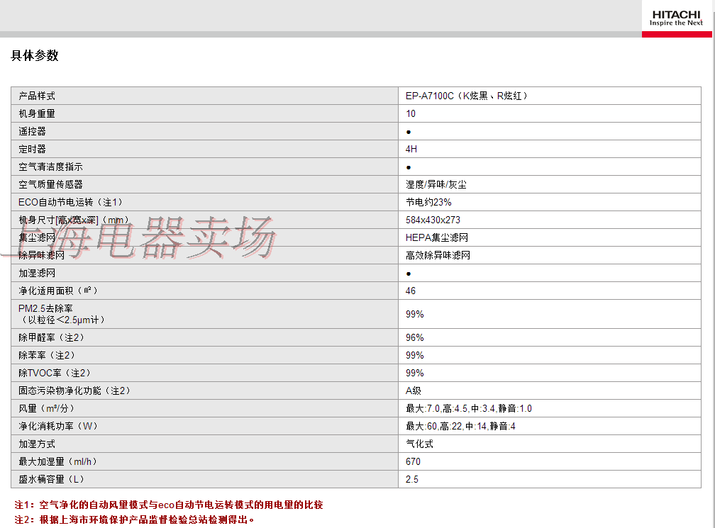Click the HITACHI Inspire the Next logo
Screen dimensions: 715x528
(x=676, y=18)
